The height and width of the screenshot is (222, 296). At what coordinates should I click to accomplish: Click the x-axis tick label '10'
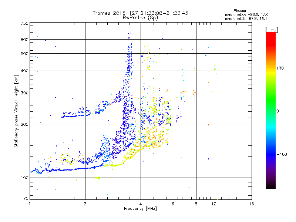point(214,204)
